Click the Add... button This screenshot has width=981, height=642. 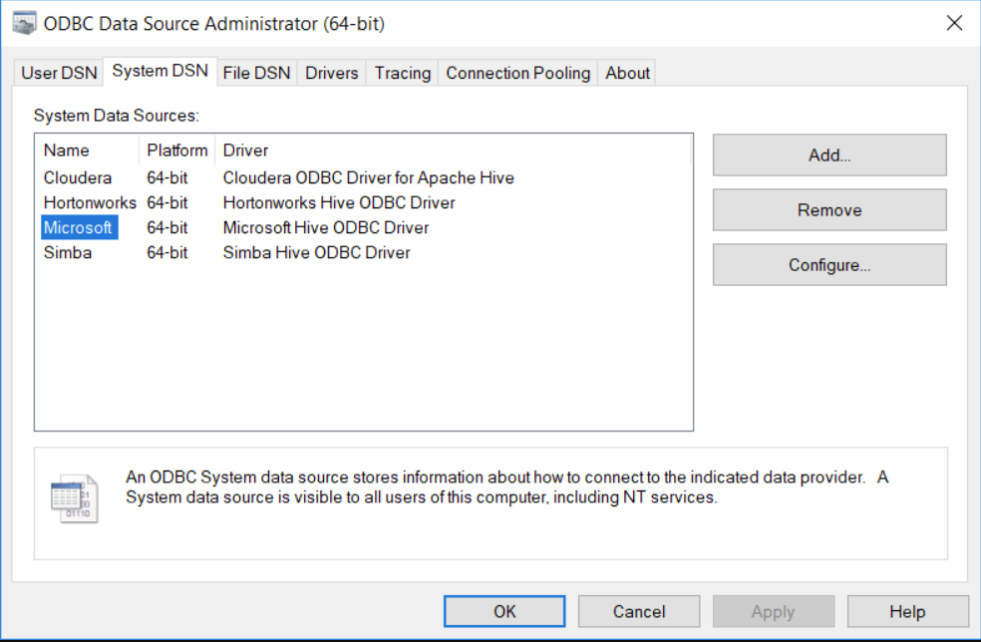[x=829, y=156]
